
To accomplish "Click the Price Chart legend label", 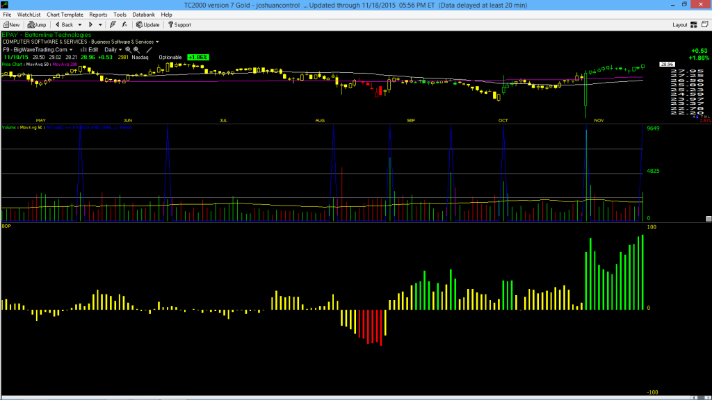I will [13, 65].
